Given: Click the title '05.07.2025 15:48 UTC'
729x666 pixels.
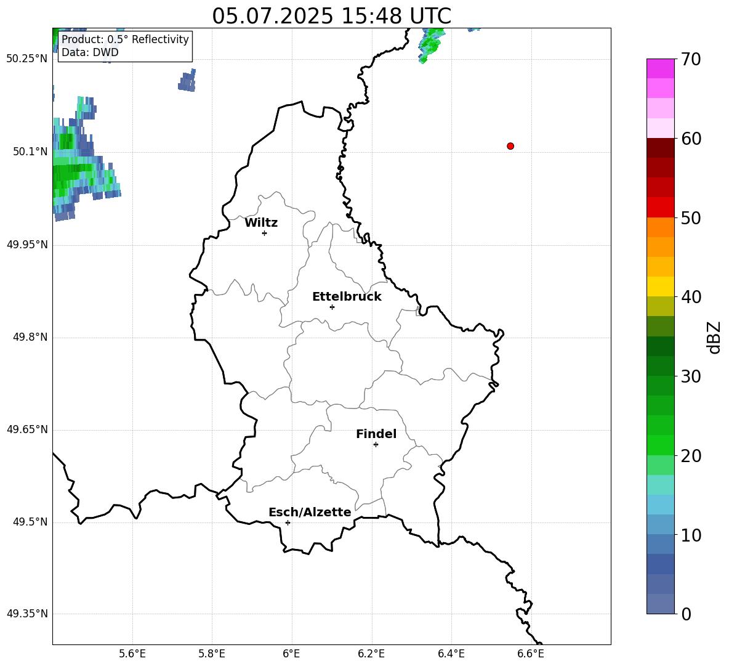Looking at the screenshot, I should (331, 16).
